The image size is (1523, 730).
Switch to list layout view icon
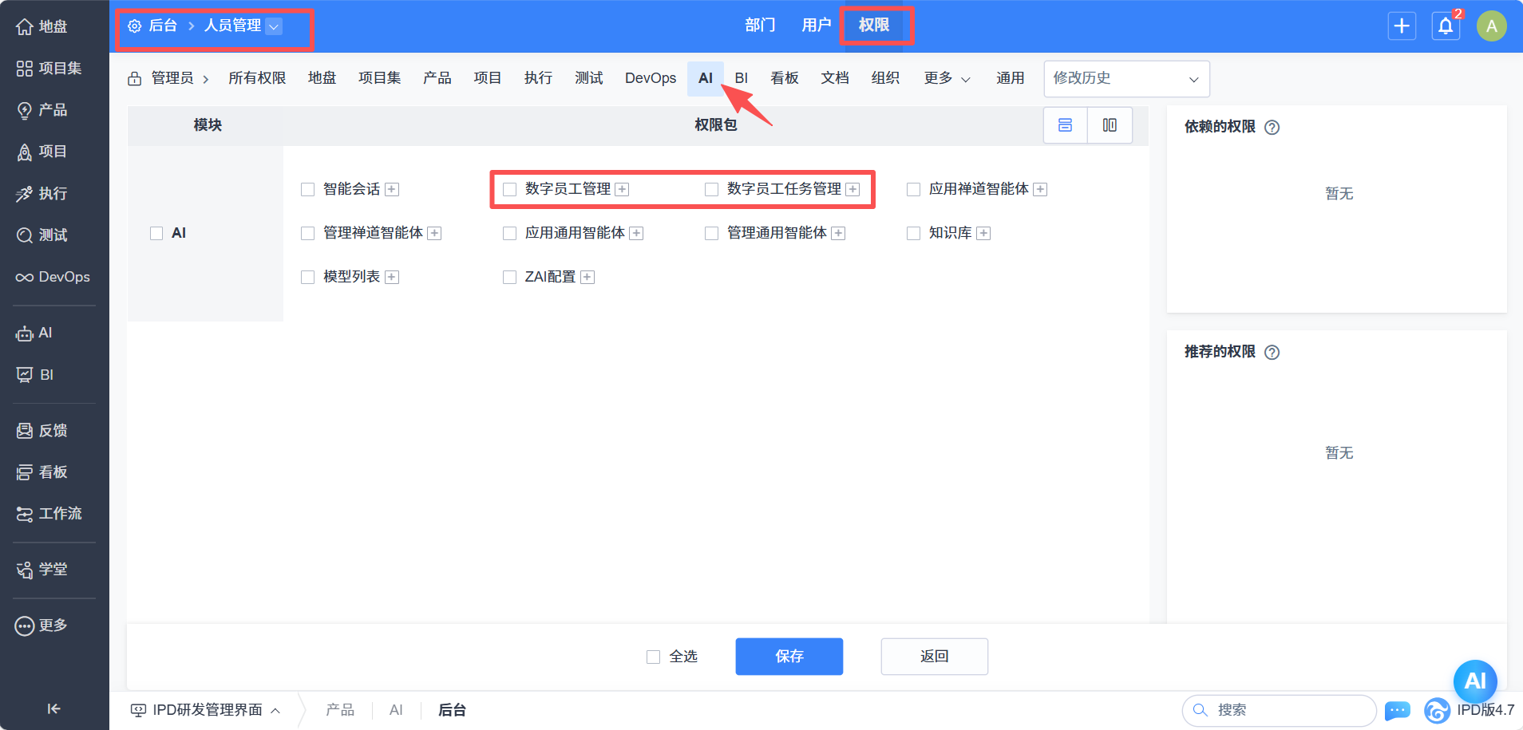[1065, 125]
